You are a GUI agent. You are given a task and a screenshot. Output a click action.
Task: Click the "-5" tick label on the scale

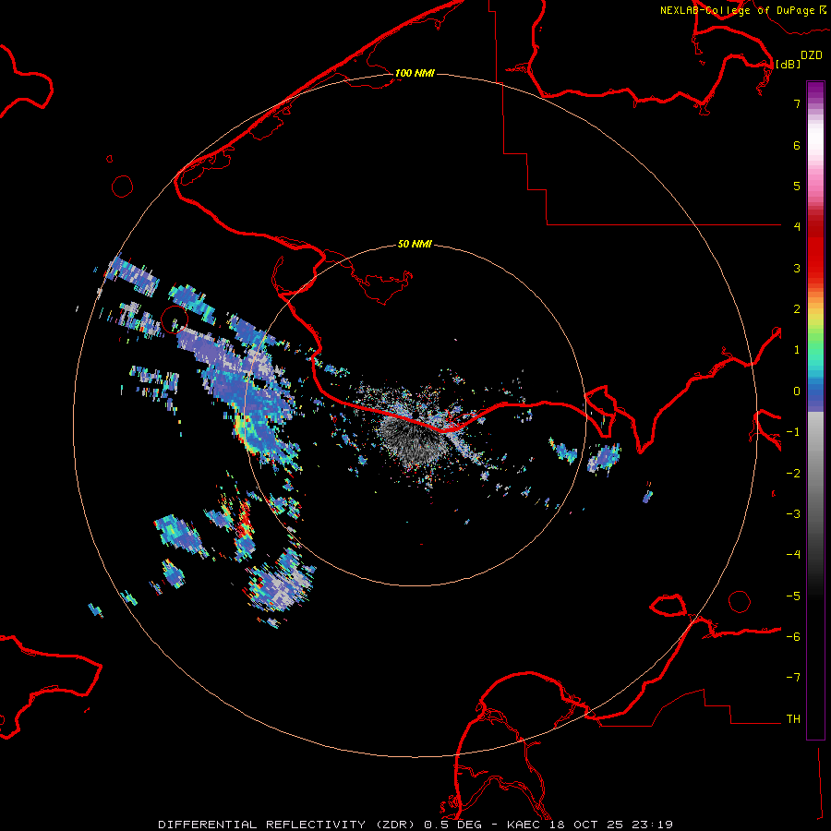pos(793,596)
